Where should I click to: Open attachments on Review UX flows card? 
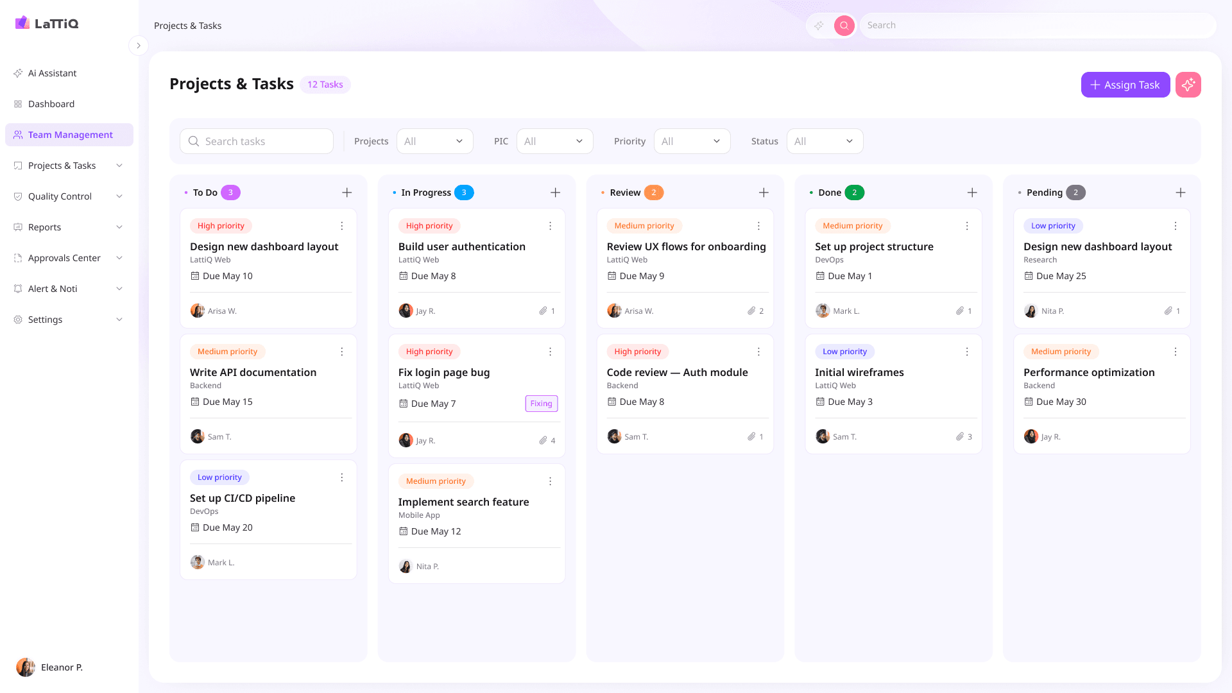(755, 311)
